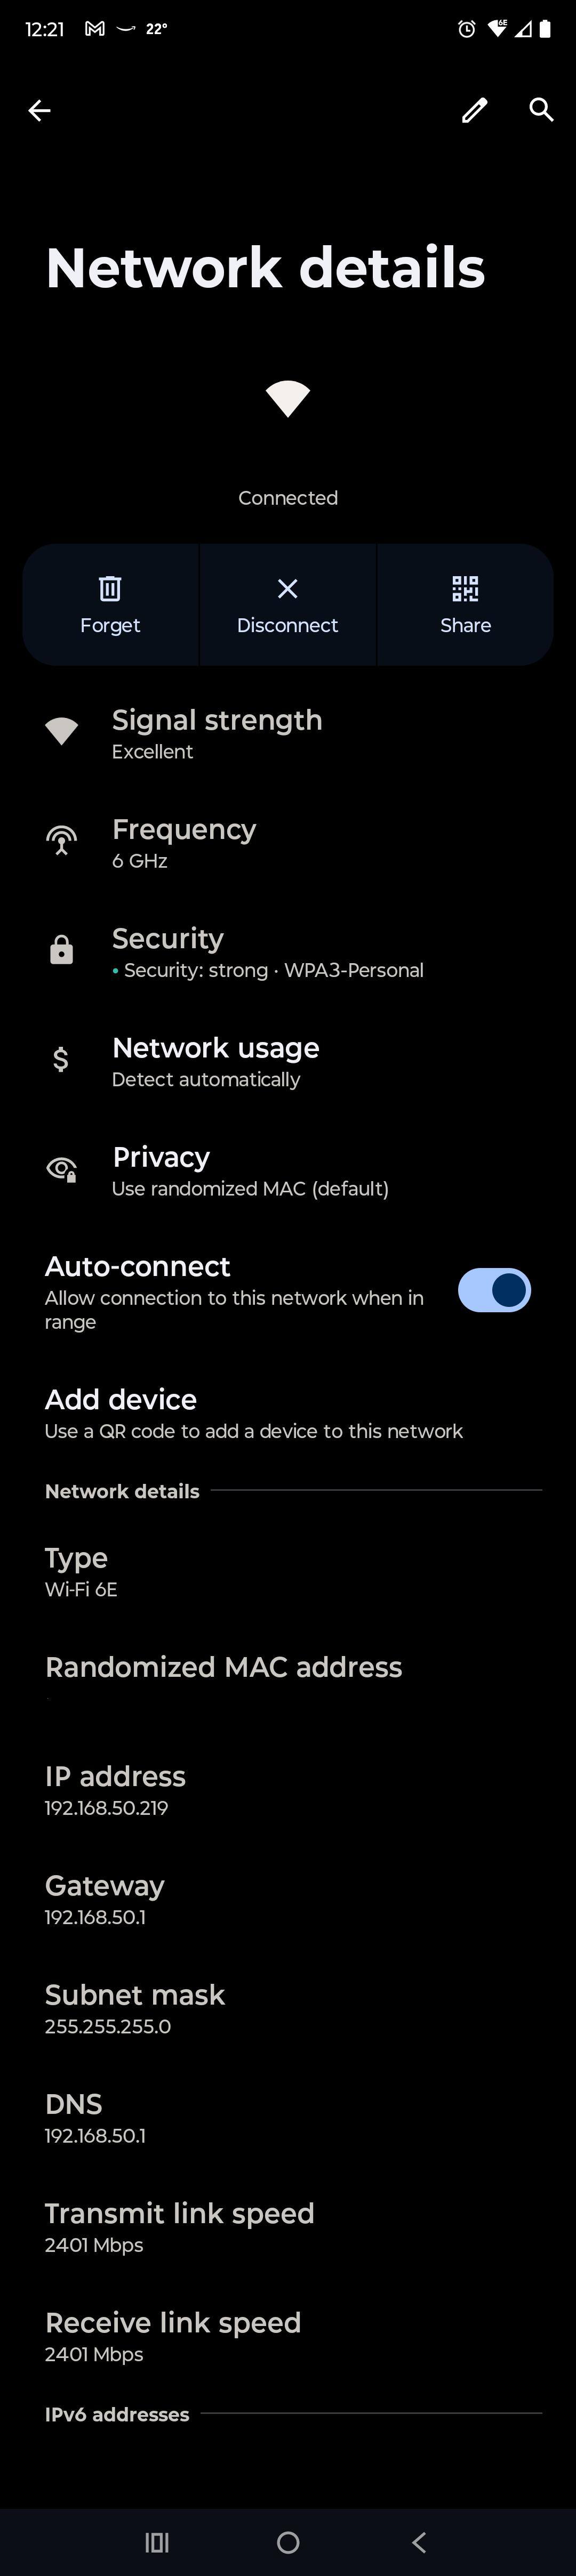Tap the Signal strength Excellent row
The height and width of the screenshot is (2576, 576).
(x=288, y=734)
